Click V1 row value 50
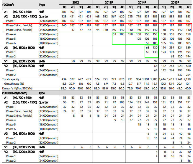This screenshot has width=193, height=164. click(x=73, y=61)
